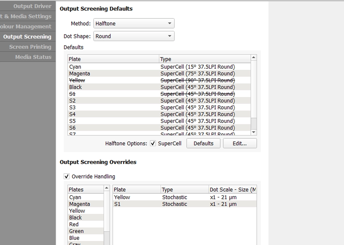
Task: Select the Yellow Stochastic override row
Action: (154, 197)
